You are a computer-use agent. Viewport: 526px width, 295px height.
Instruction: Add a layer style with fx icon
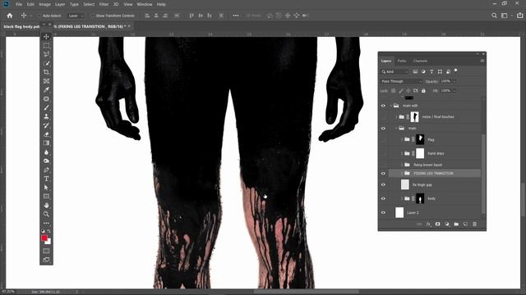[x=428, y=224]
